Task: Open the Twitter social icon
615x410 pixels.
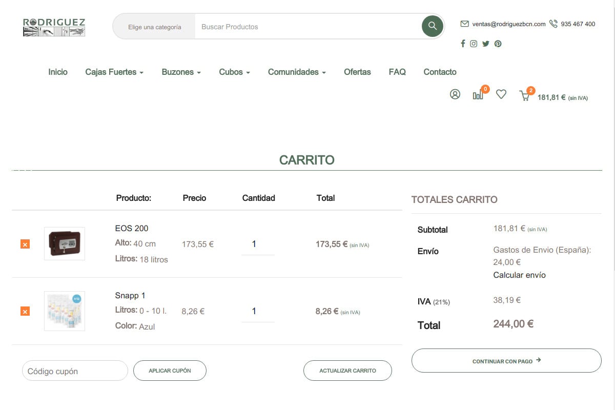Action: pyautogui.click(x=486, y=44)
